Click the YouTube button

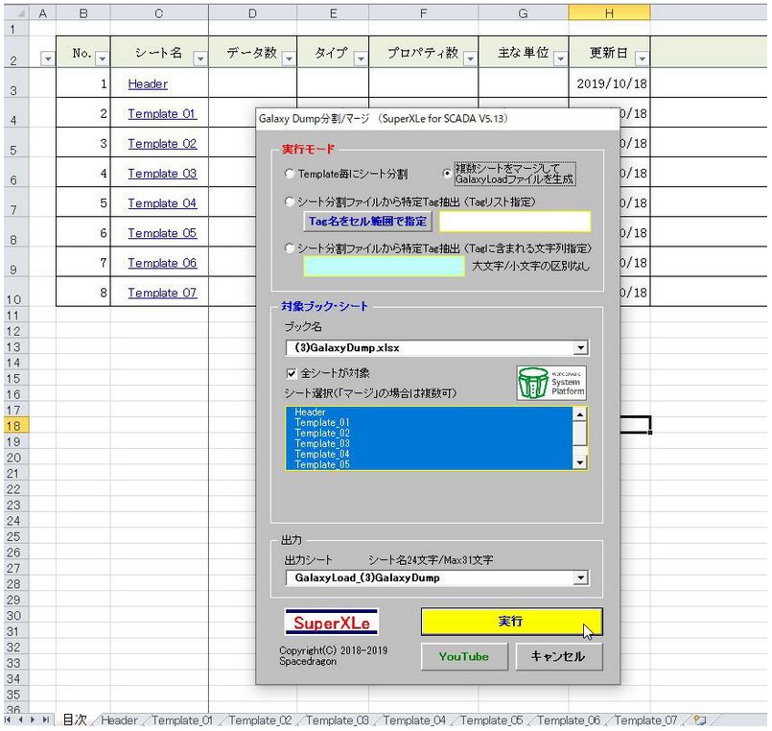(x=464, y=656)
